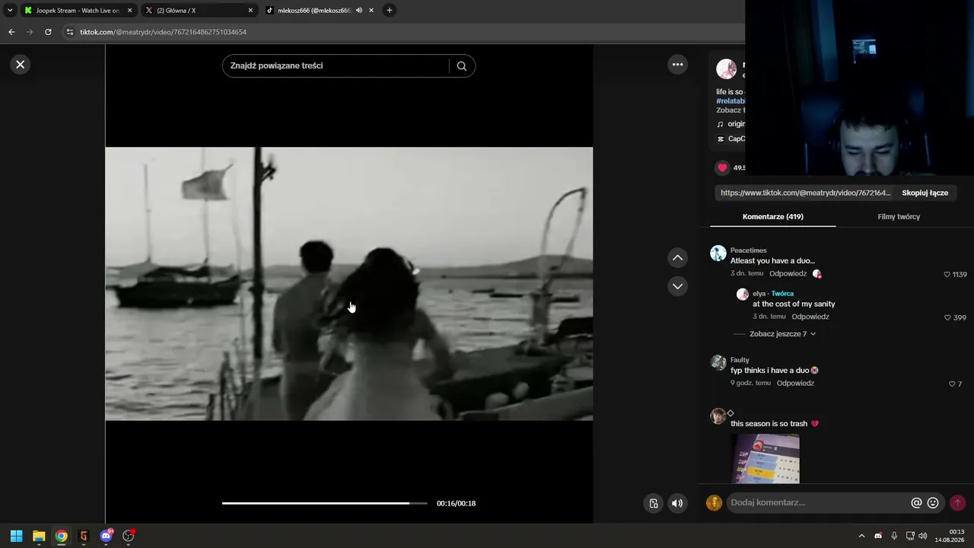Click the browser Back arrow
Screen dimensions: 974x548
(x=11, y=32)
